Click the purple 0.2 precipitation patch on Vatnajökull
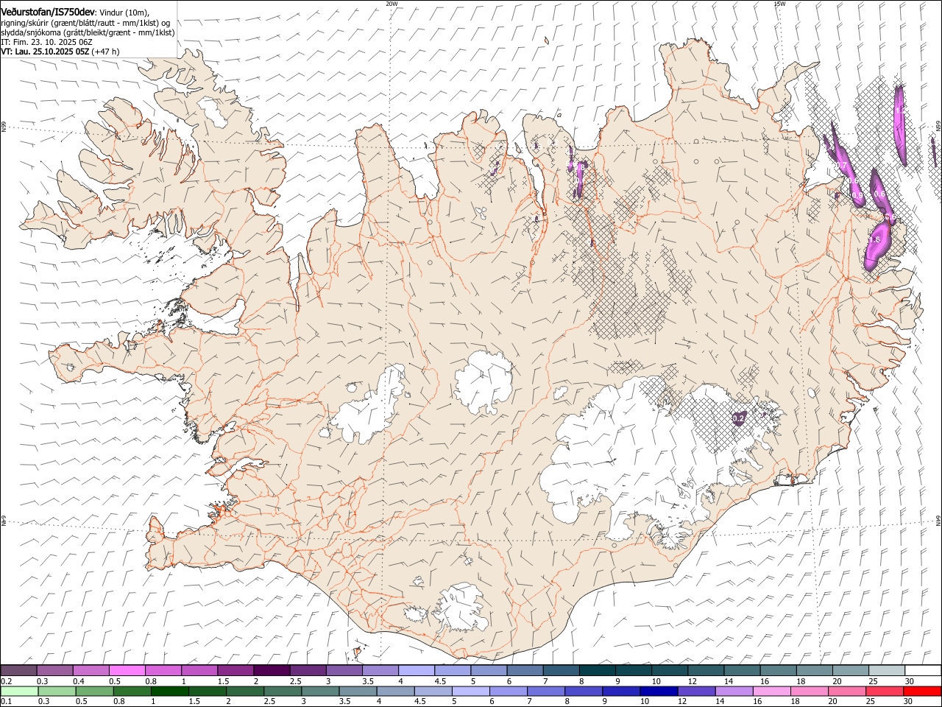The height and width of the screenshot is (707, 942). tap(739, 418)
